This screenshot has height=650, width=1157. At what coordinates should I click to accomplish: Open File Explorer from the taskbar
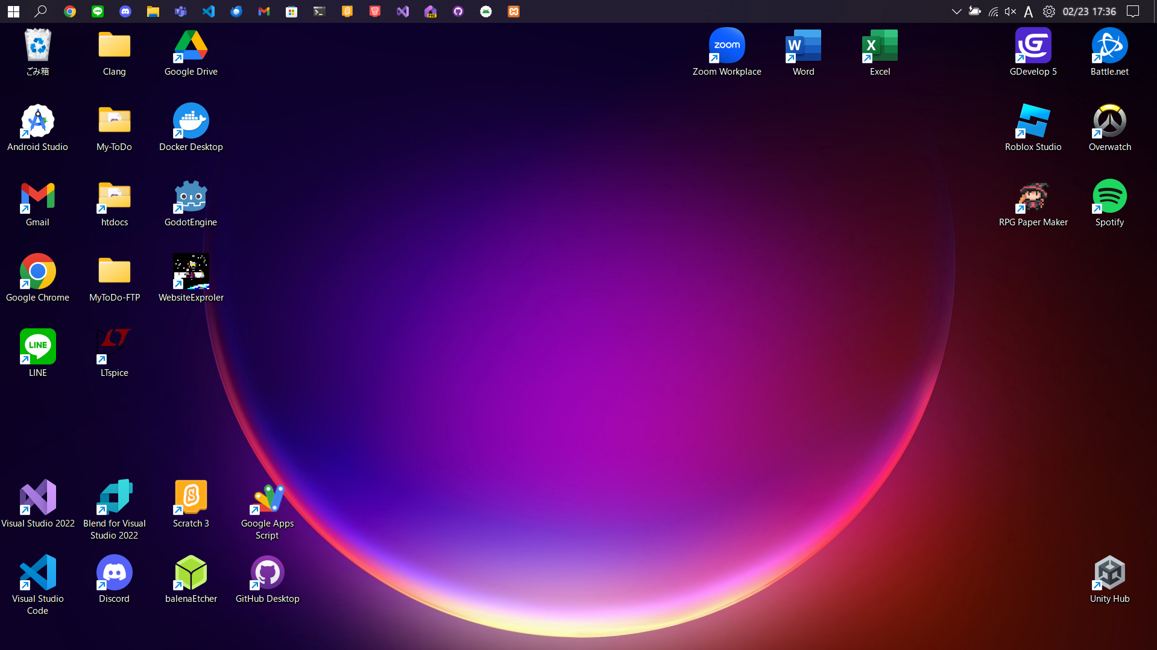(x=153, y=11)
